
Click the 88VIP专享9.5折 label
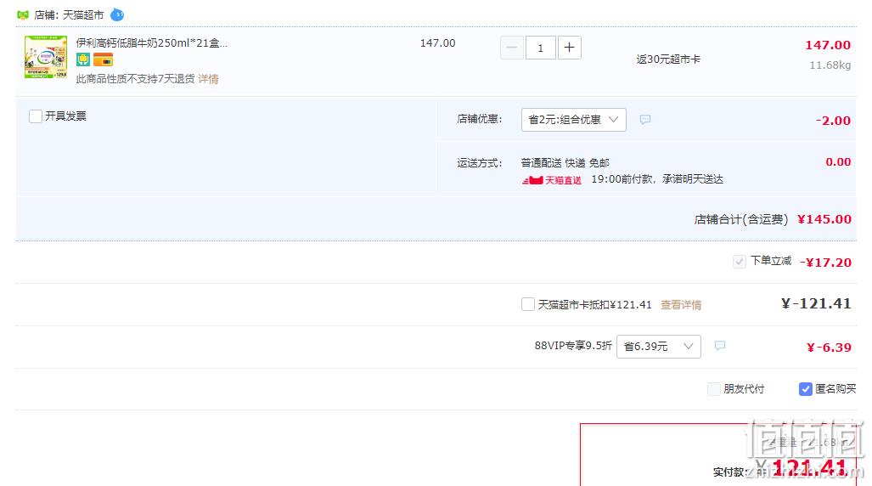573,346
